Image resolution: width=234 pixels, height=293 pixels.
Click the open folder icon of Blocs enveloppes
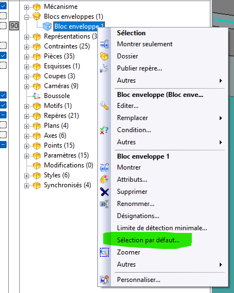pos(37,17)
